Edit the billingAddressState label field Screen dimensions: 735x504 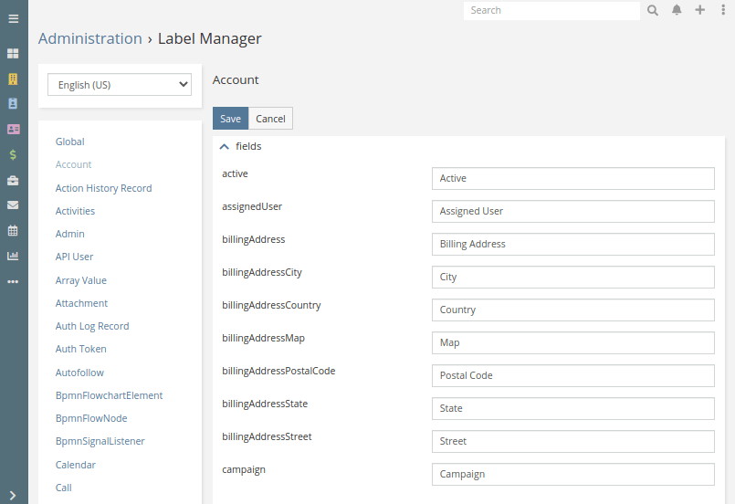[572, 408]
